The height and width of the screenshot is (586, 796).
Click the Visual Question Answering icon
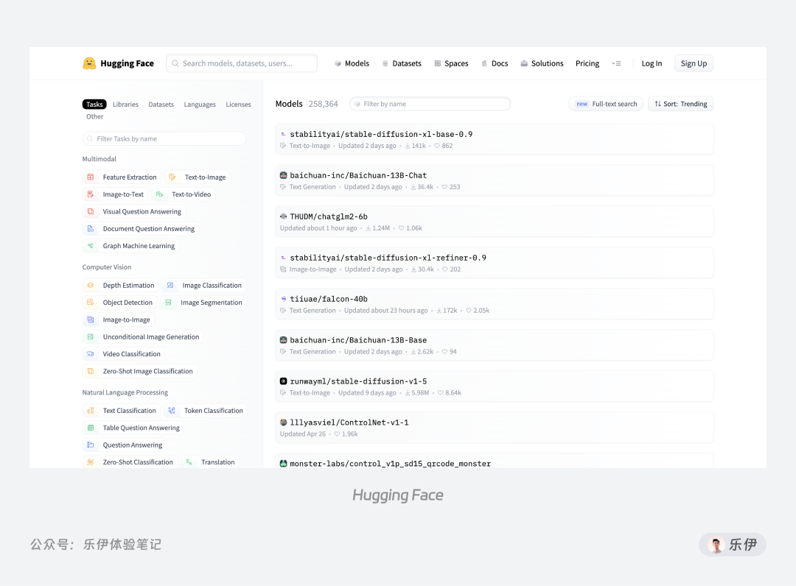(91, 211)
